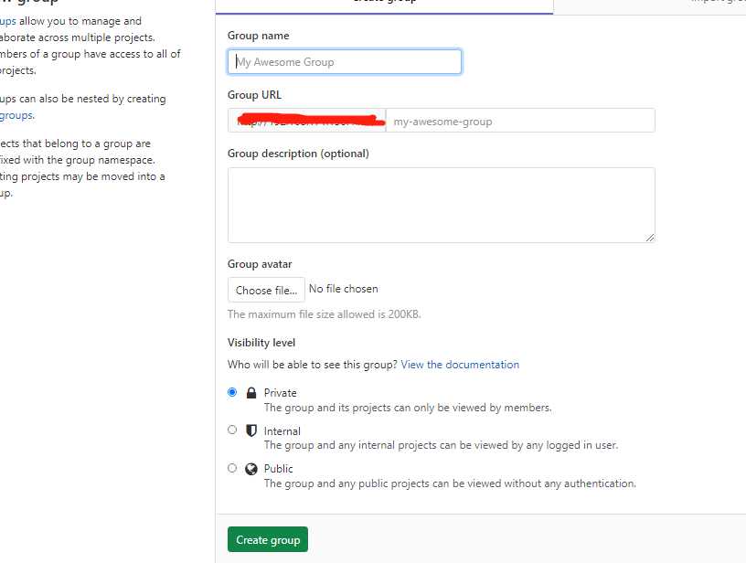Click the Internal option label text
This screenshot has width=746, height=563.
click(x=282, y=431)
